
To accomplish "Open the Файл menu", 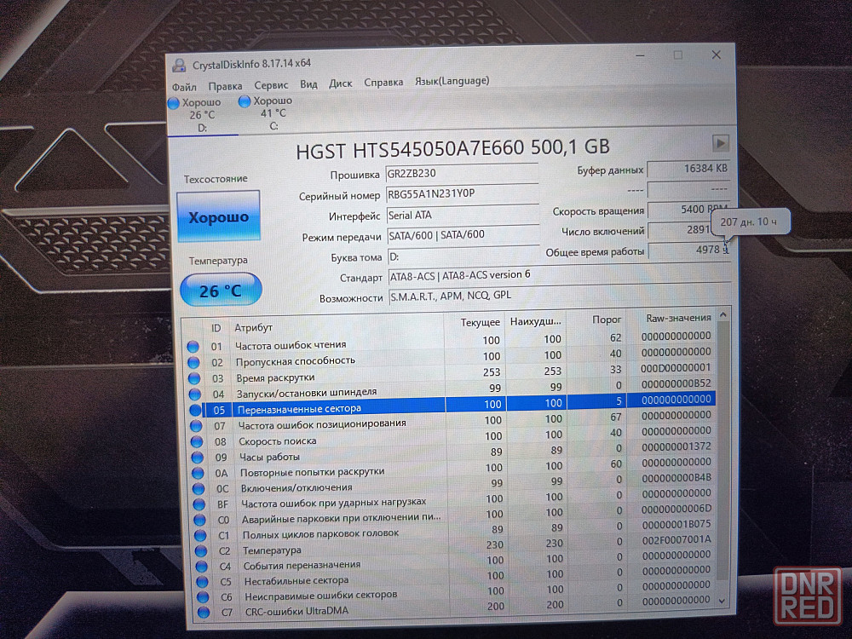I will (x=184, y=87).
